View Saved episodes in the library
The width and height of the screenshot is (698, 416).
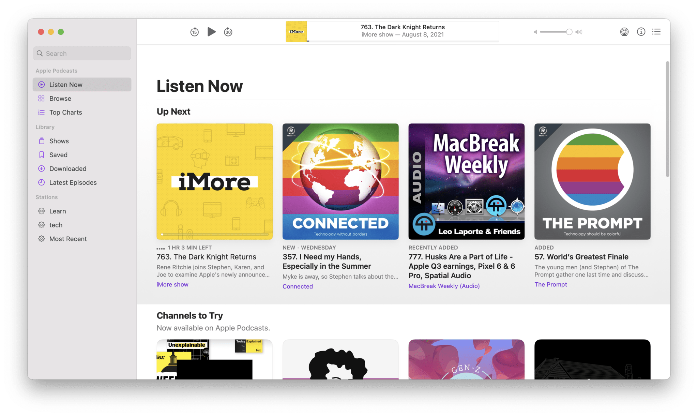coord(58,154)
